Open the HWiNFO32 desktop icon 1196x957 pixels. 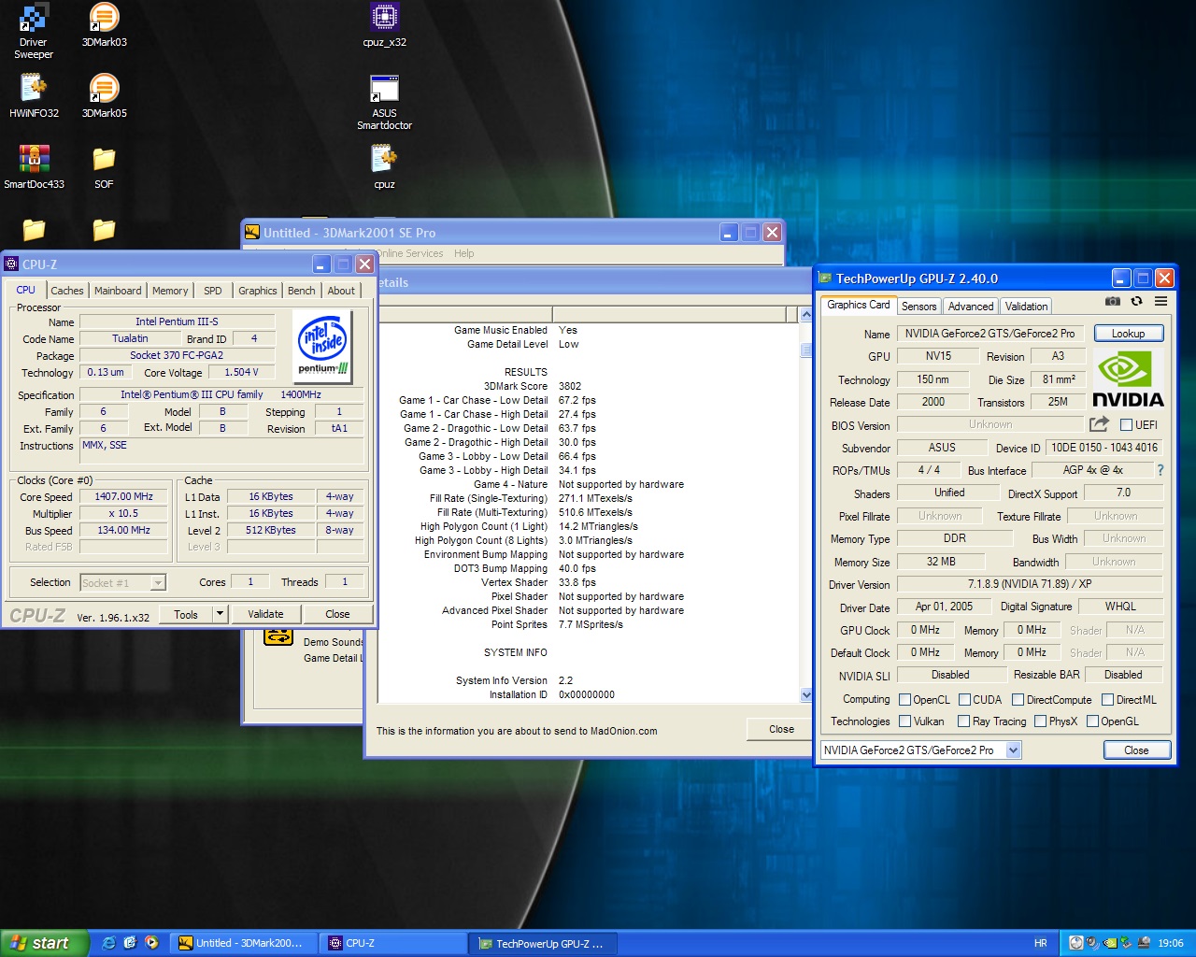point(34,97)
